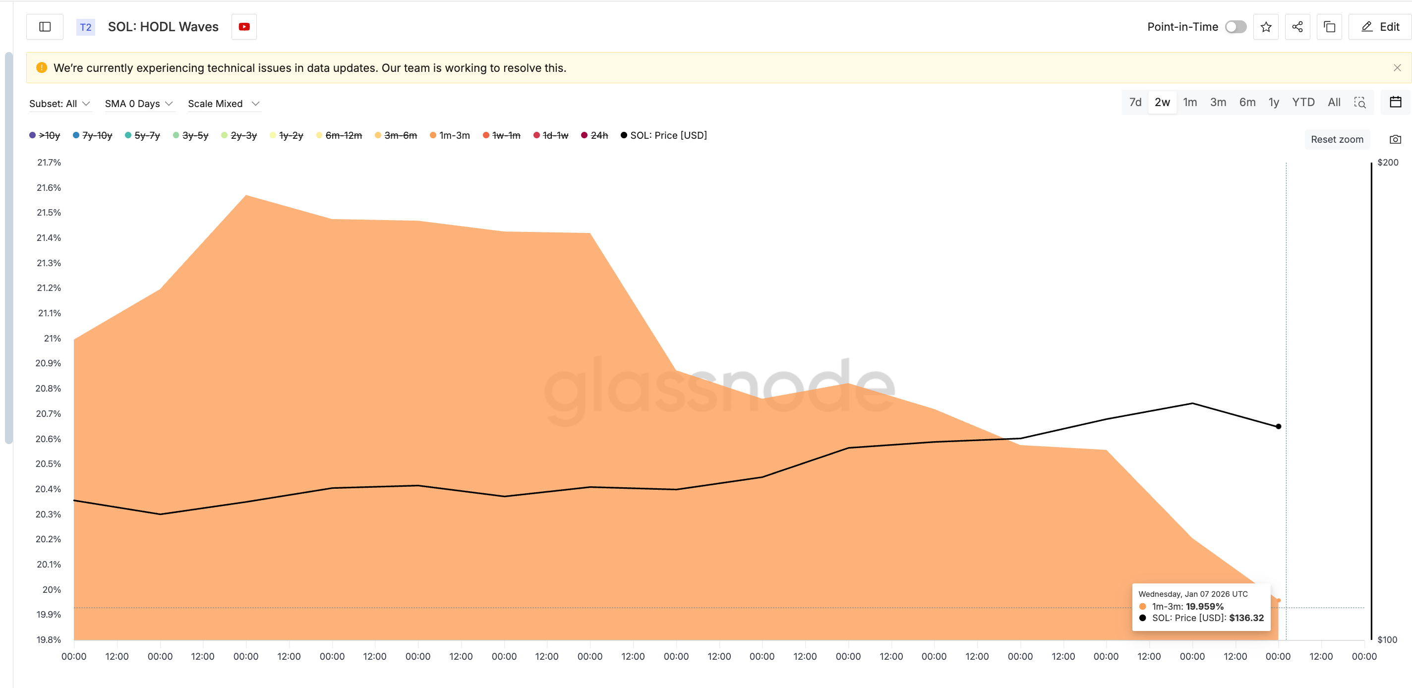The width and height of the screenshot is (1412, 688).
Task: Toggle the sidebar panel icon
Action: tap(45, 27)
